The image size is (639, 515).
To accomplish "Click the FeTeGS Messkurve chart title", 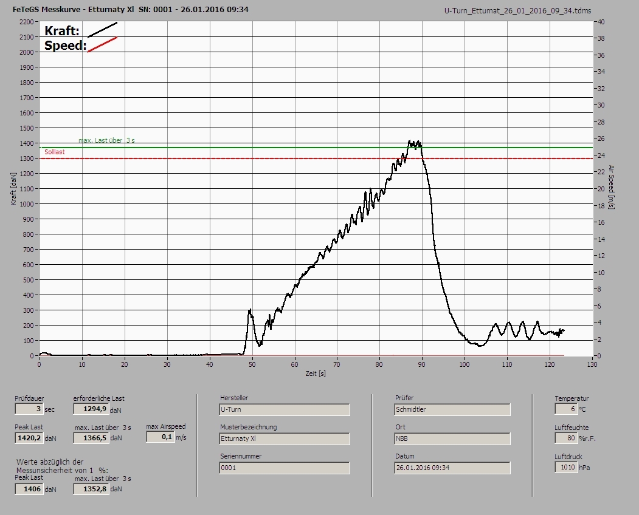I will [130, 9].
